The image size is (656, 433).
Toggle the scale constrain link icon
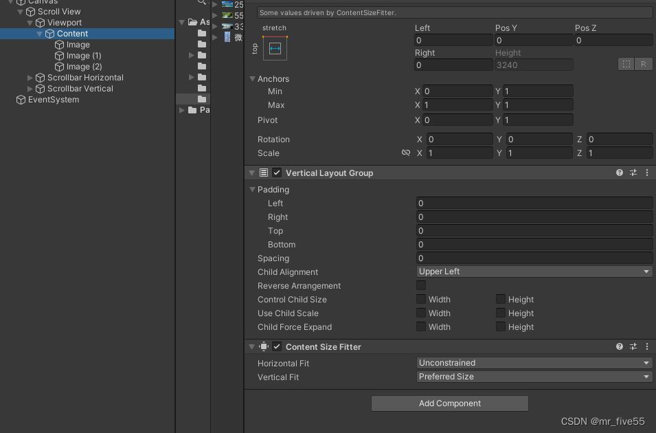click(407, 153)
